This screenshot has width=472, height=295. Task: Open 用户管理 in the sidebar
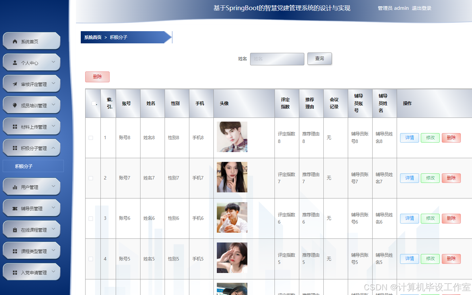[x=32, y=187]
